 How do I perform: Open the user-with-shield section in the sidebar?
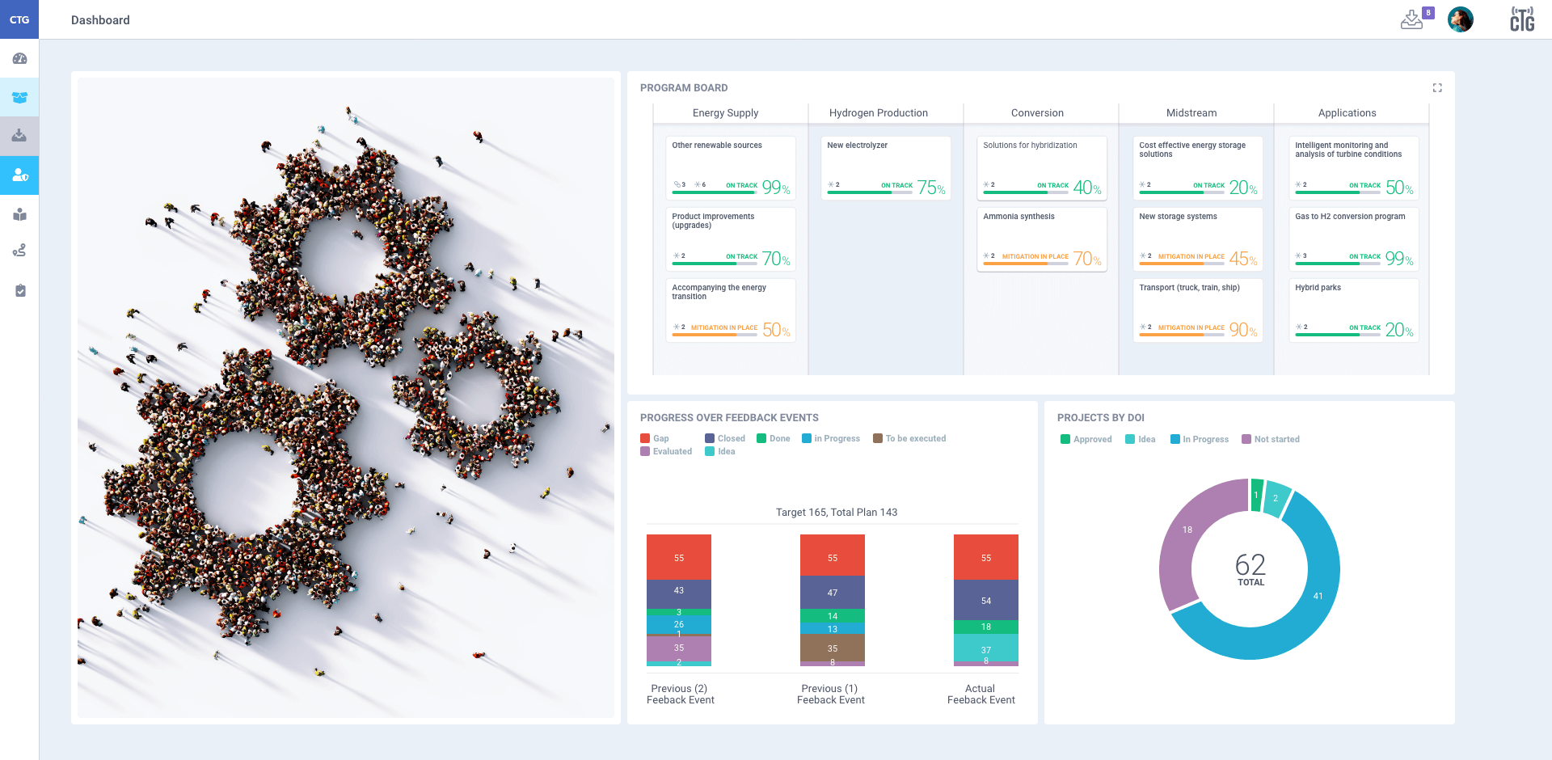pyautogui.click(x=19, y=175)
